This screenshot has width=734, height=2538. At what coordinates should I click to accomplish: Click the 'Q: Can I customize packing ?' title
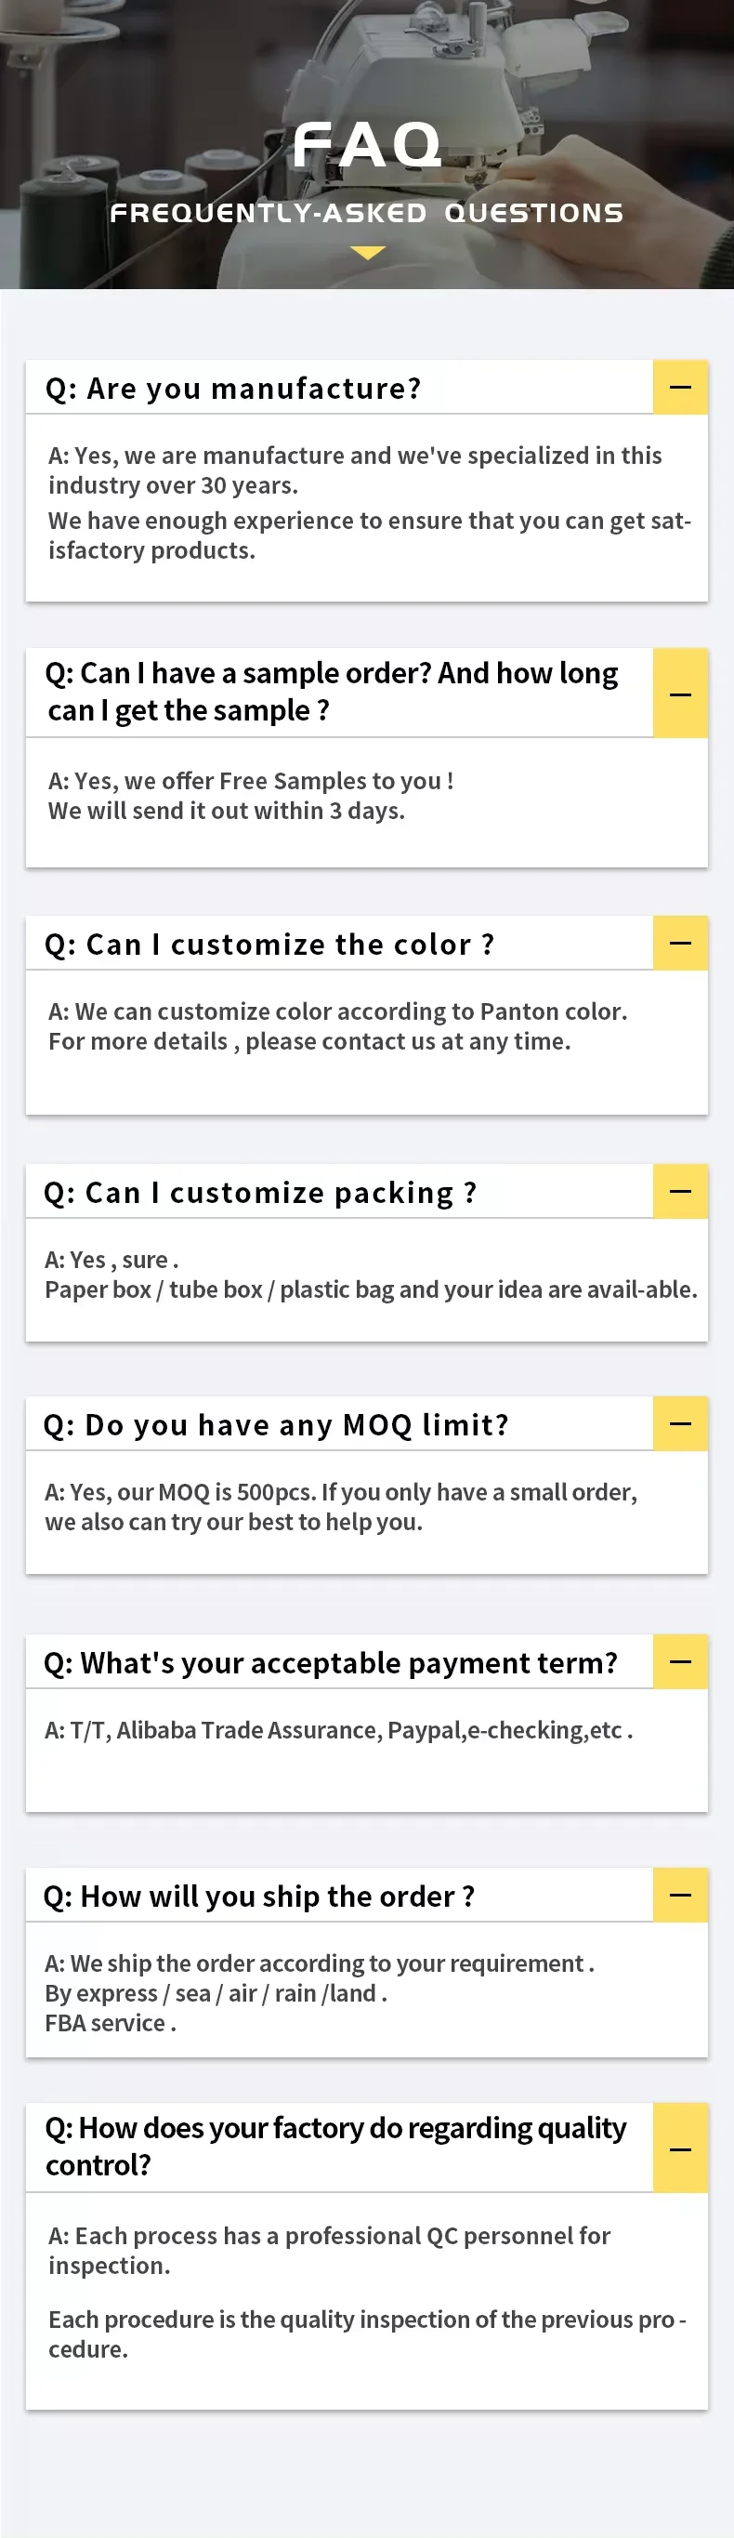260,1193
